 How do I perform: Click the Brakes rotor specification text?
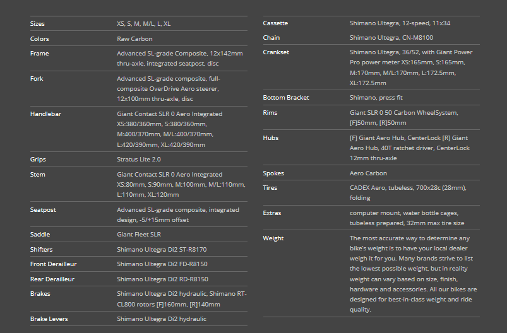[x=182, y=299]
